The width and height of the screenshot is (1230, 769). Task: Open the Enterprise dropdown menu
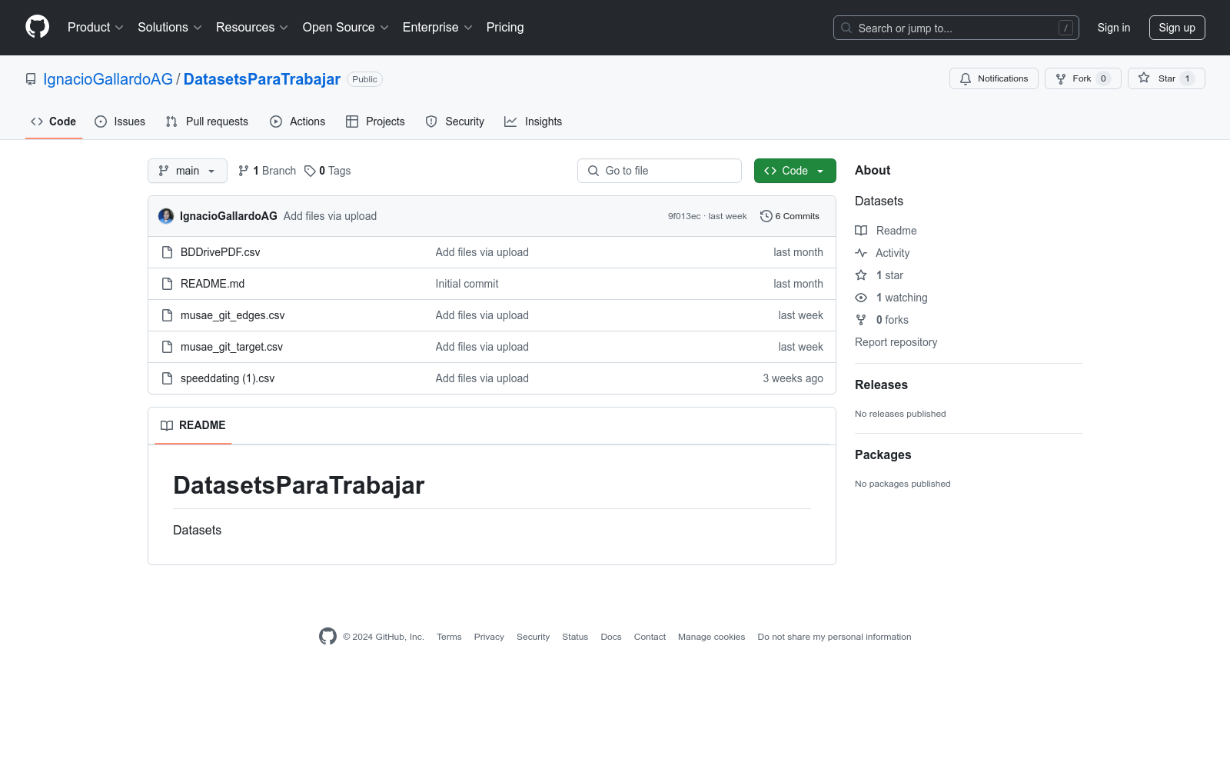(437, 28)
